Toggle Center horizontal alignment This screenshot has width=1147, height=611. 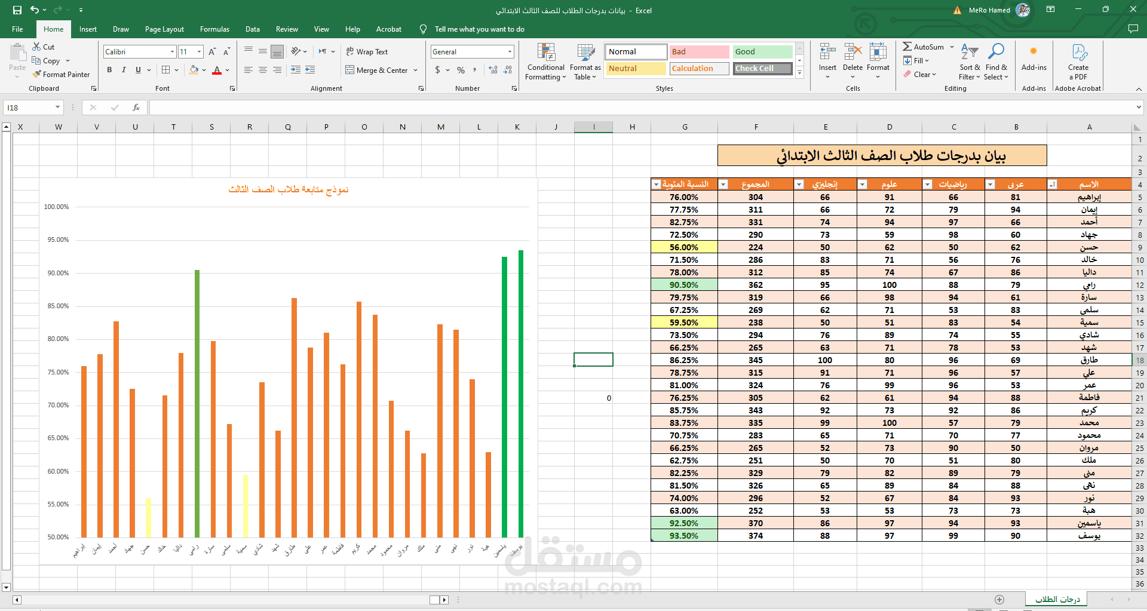click(263, 70)
